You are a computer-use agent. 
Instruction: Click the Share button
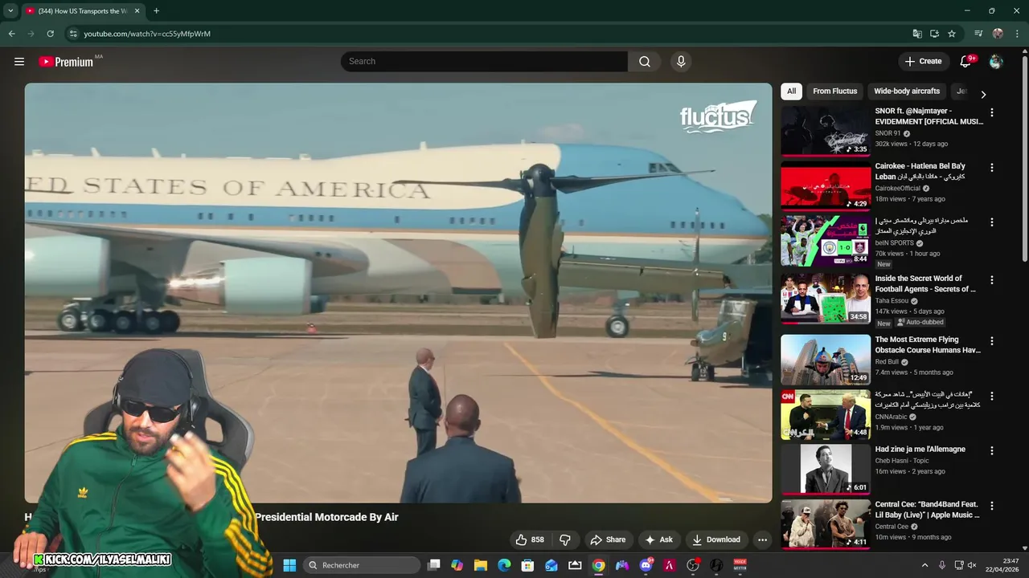coord(607,539)
